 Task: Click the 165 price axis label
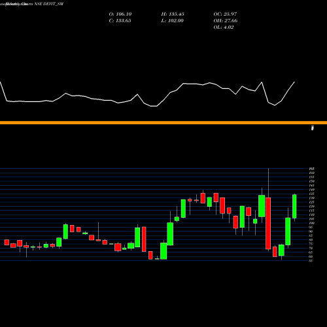pyautogui.click(x=311, y=169)
